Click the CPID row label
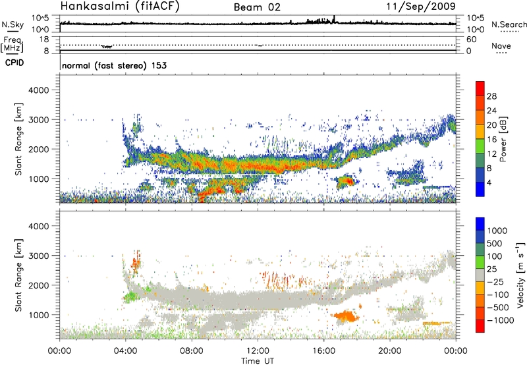This screenshot has height=365, width=527. pos(14,63)
